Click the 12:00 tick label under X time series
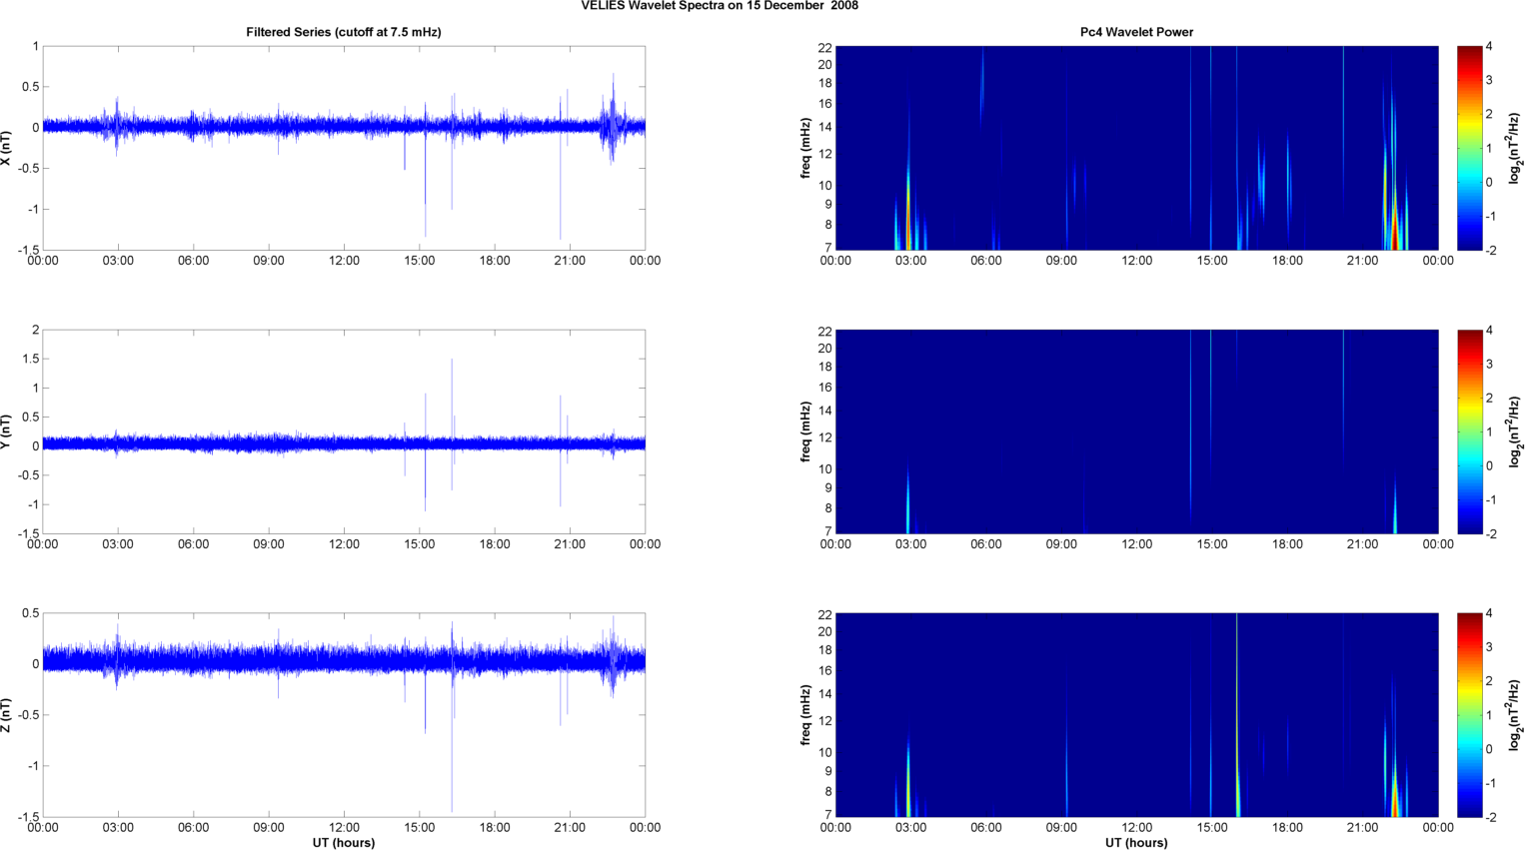Screen dimensions: 1525x850 [x=344, y=261]
